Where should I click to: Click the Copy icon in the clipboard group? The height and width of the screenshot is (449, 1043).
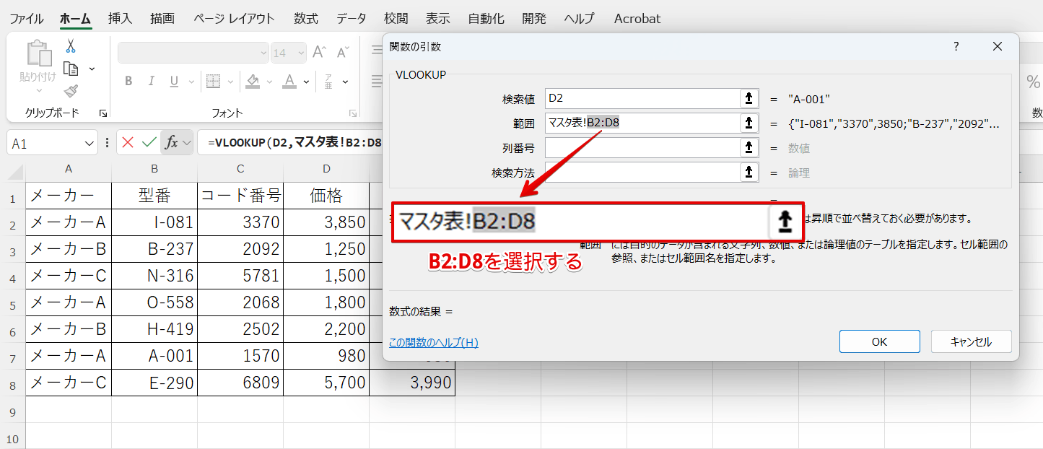coord(71,69)
